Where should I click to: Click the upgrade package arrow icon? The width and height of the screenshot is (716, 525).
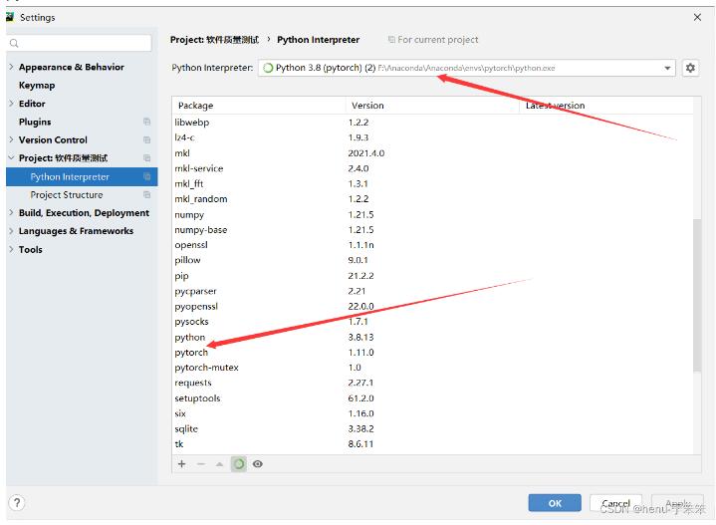(220, 464)
